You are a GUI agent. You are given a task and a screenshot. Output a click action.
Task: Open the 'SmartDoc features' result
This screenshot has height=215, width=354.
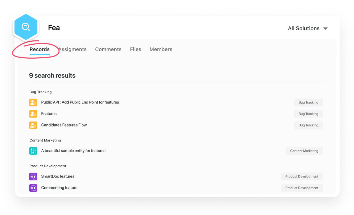pyautogui.click(x=58, y=176)
